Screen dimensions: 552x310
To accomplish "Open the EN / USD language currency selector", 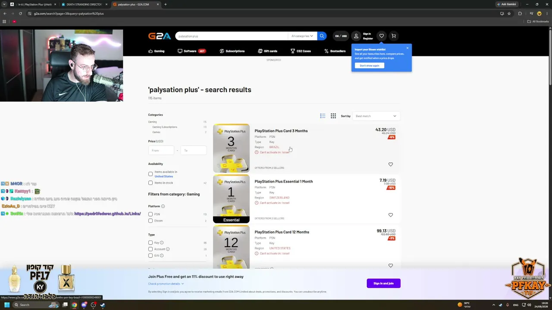I will tap(341, 36).
